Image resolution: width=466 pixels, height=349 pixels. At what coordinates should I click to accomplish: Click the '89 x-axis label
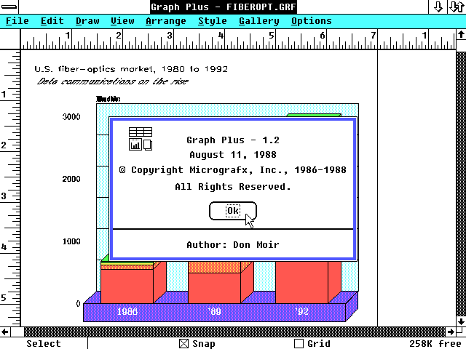coord(214,311)
